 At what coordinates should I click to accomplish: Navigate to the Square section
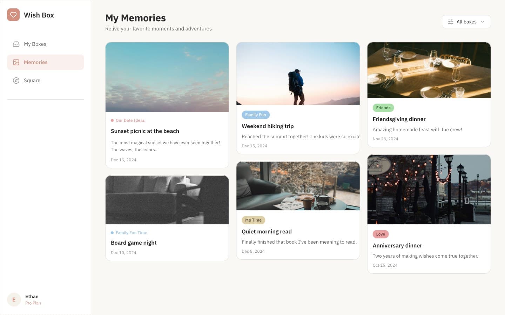tap(32, 80)
